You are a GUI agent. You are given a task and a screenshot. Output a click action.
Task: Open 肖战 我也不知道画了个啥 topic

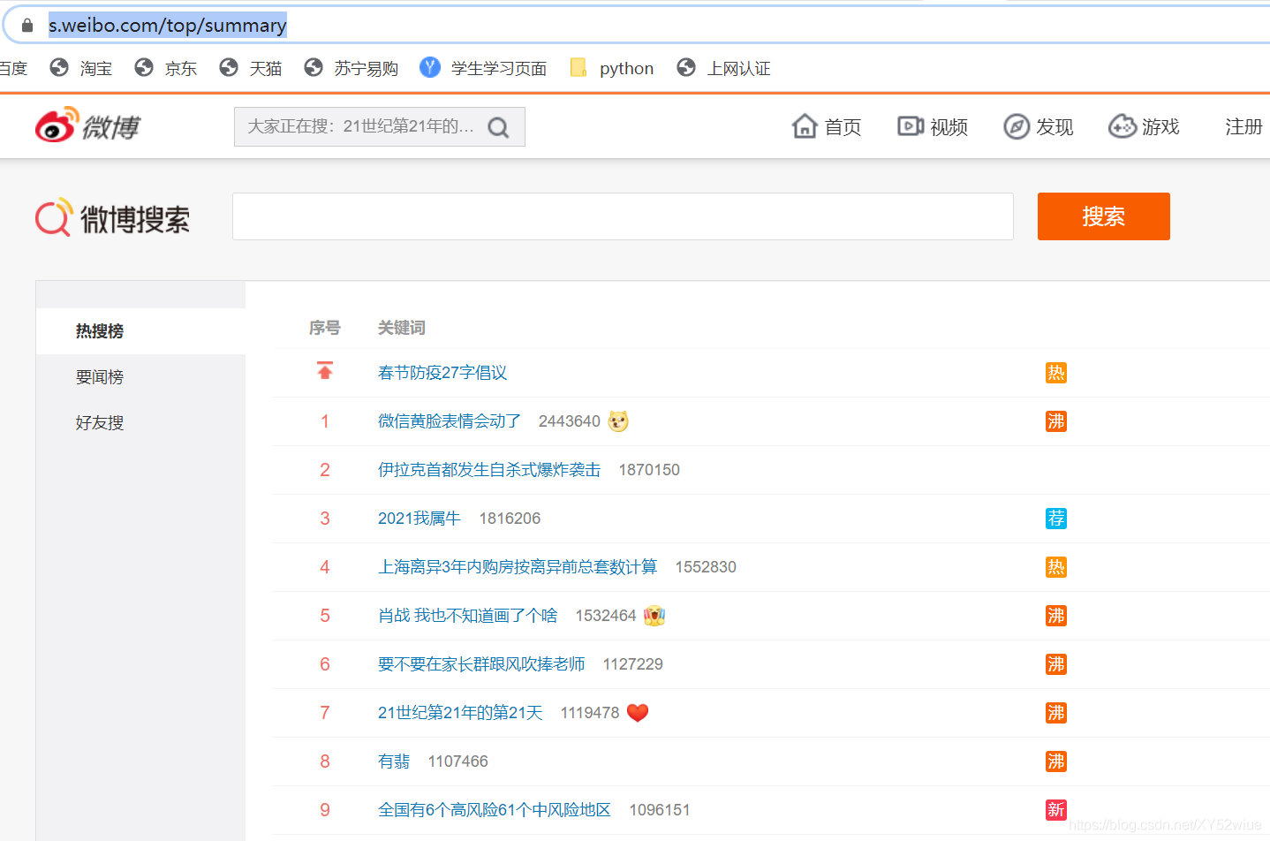[x=468, y=616]
